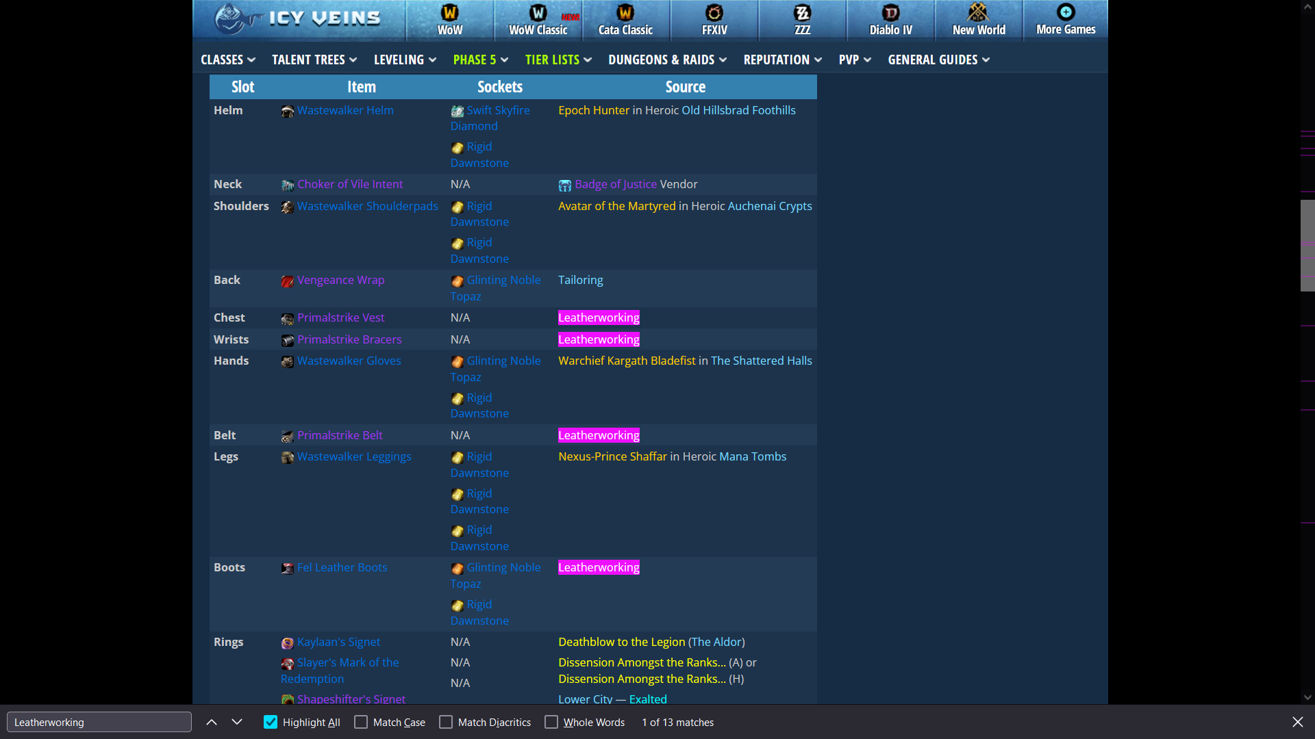Click the Swift Skyfire Diamond gem icon
This screenshot has width=1315, height=739.
coord(457,111)
